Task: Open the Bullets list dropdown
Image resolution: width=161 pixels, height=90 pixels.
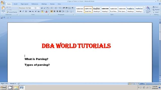Action: (54, 8)
